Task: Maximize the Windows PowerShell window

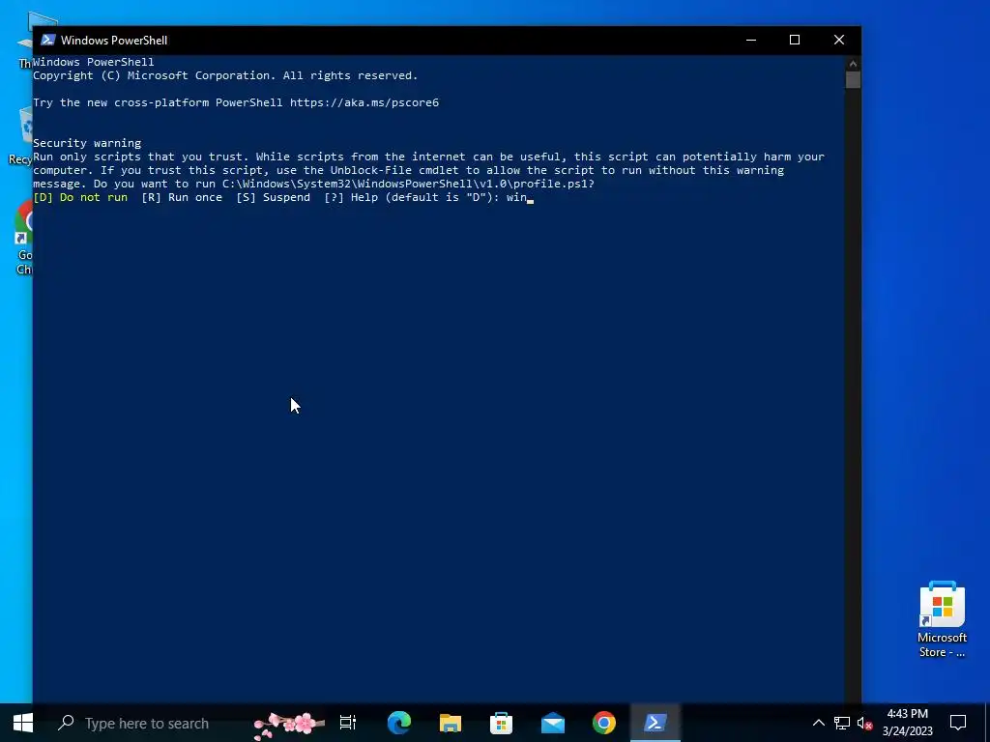Action: coord(795,40)
